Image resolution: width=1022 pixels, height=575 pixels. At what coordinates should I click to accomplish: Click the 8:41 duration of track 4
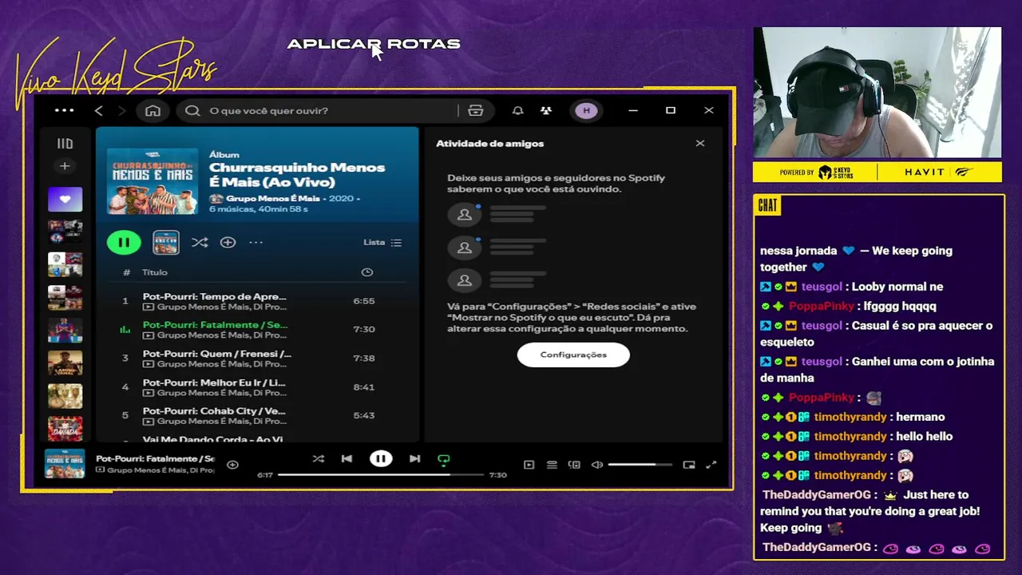click(x=364, y=387)
